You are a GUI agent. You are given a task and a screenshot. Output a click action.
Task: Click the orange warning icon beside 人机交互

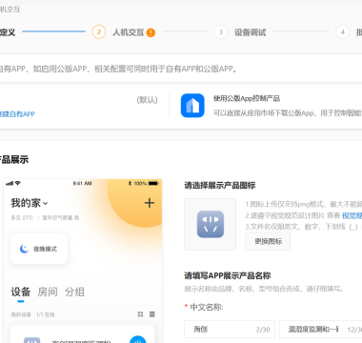click(151, 32)
